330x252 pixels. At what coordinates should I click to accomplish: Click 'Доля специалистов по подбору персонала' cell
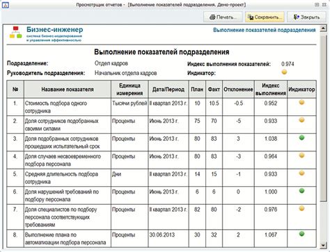(68, 217)
